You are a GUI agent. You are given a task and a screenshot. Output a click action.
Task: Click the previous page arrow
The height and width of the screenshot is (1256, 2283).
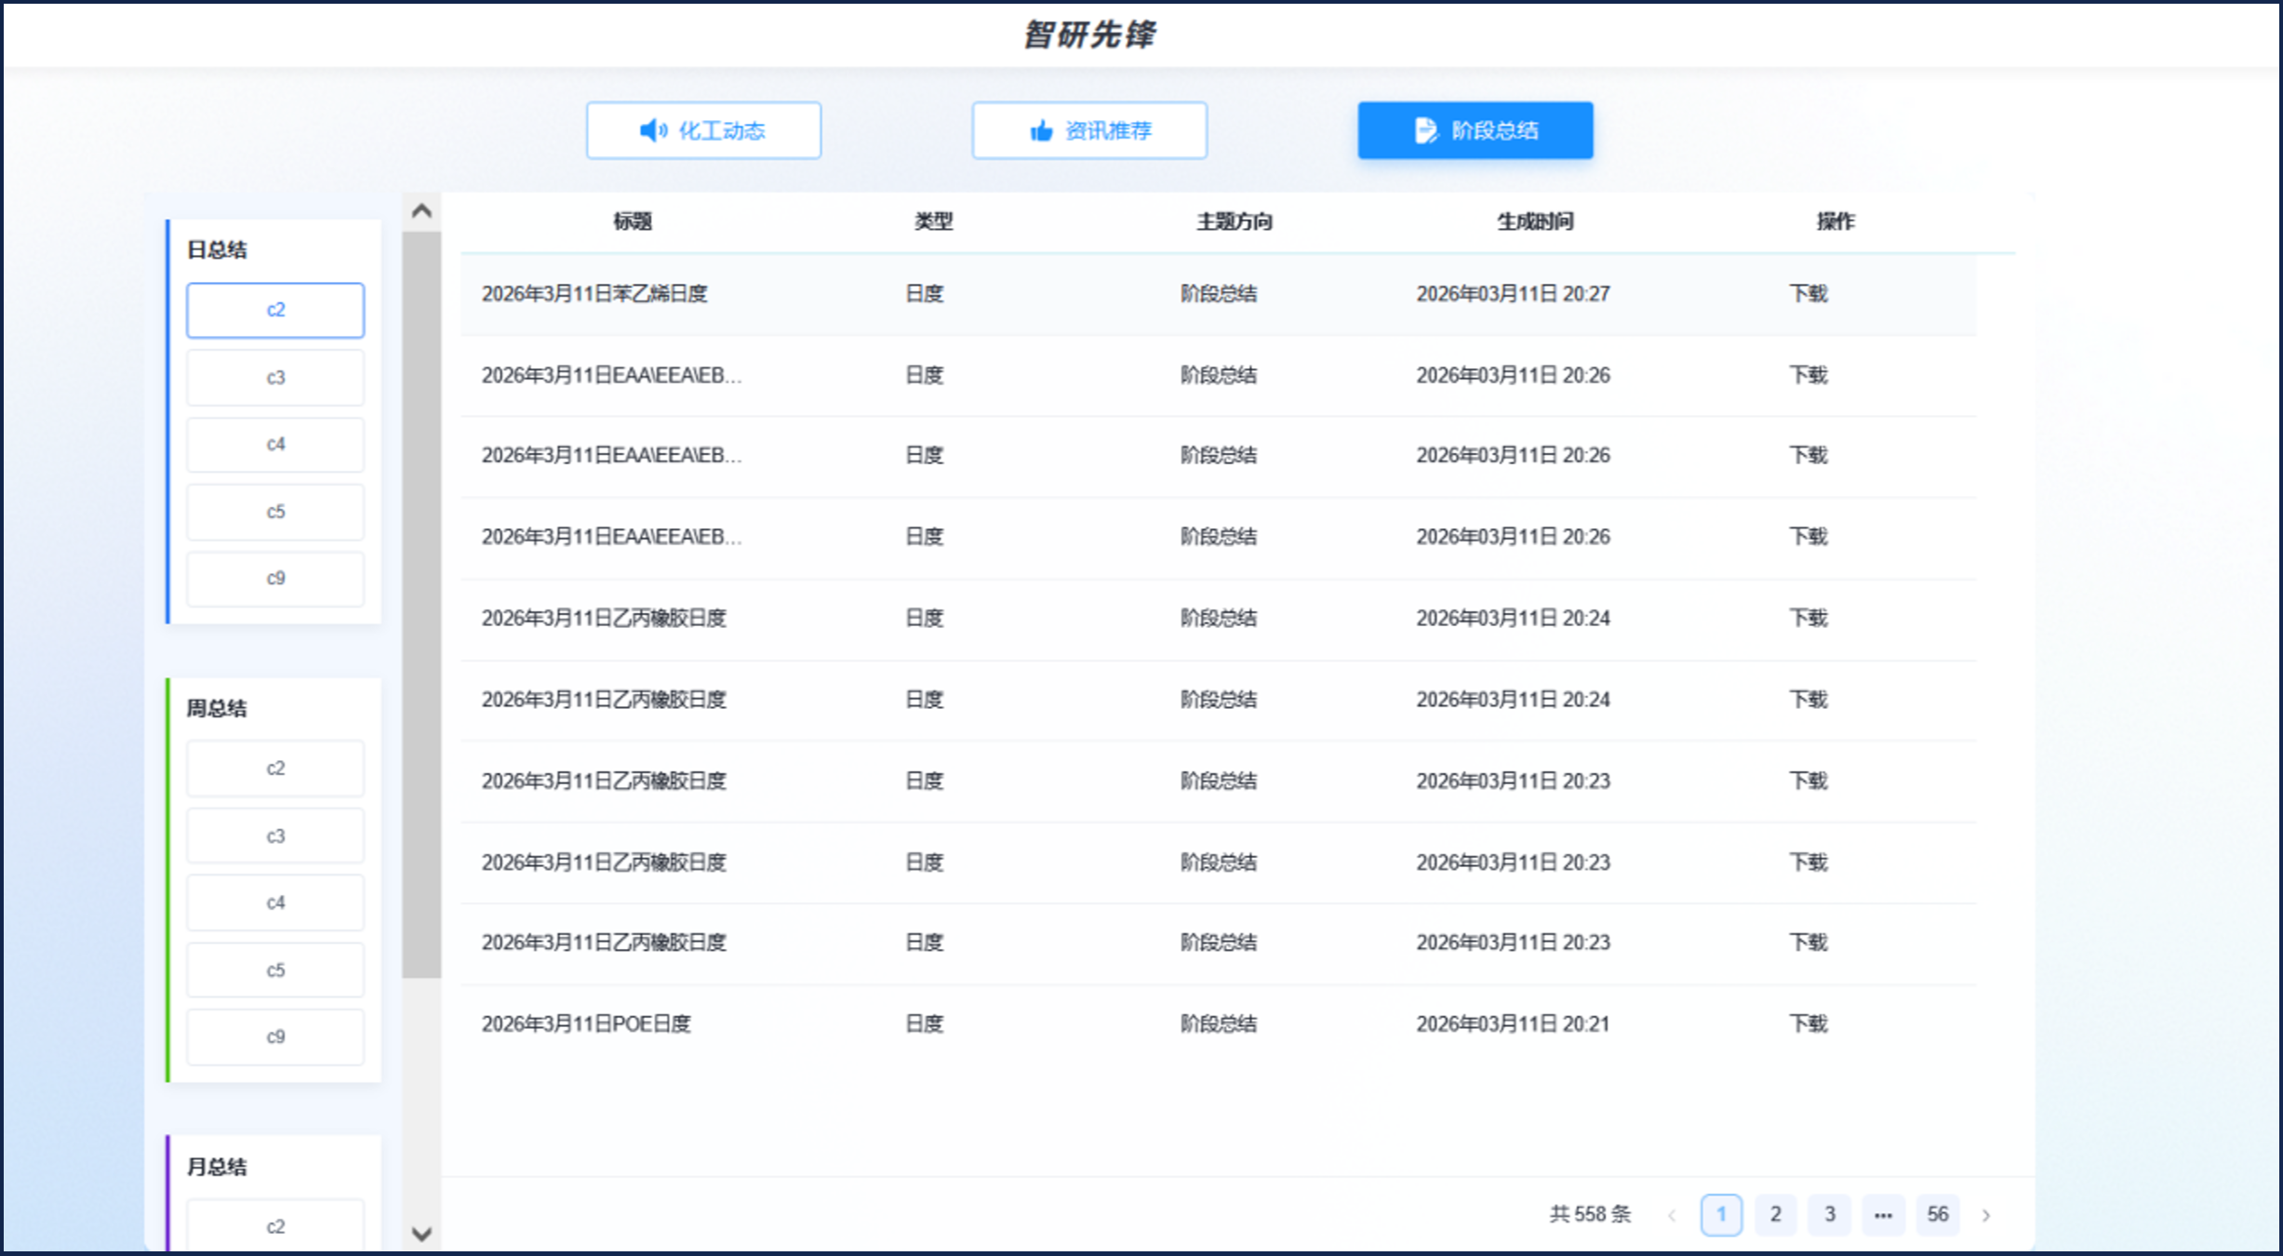click(1672, 1215)
